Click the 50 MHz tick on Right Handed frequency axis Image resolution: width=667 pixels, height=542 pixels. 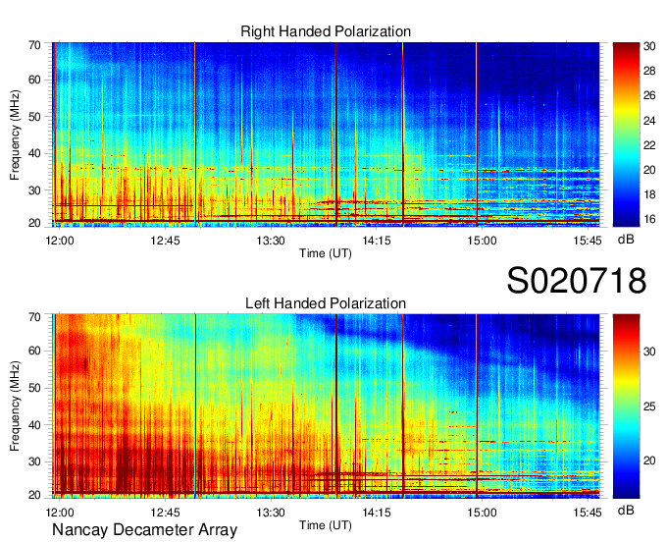[34, 117]
